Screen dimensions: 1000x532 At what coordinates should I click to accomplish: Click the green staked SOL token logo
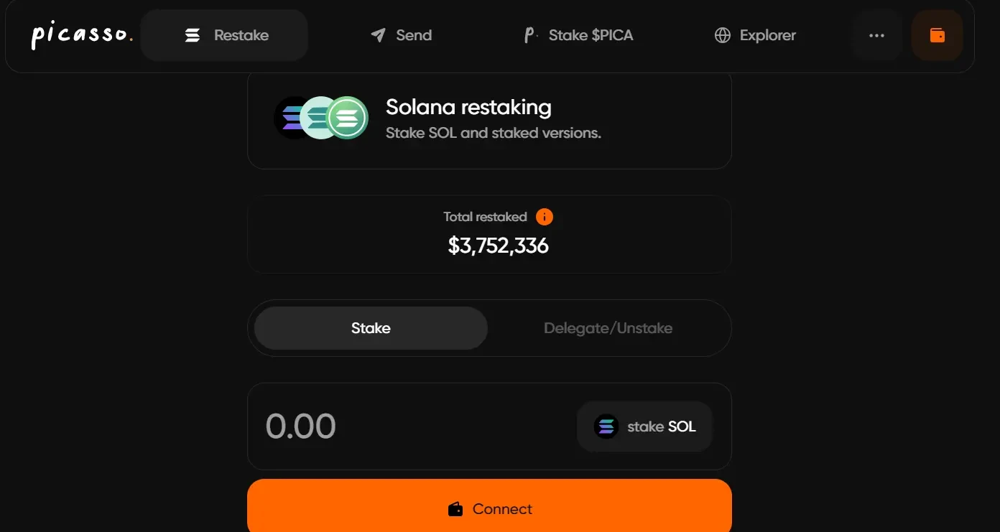(349, 118)
